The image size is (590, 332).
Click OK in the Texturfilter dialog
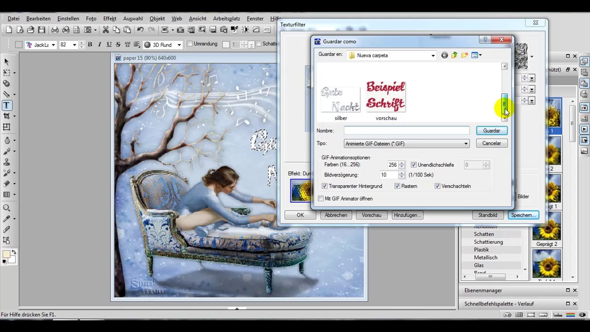[x=300, y=215]
